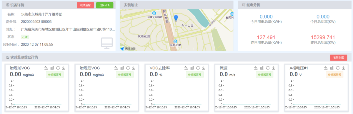The height and width of the screenshot is (114, 353).
Task: Click the monitor icon in device details
Action: pyautogui.click(x=107, y=43)
